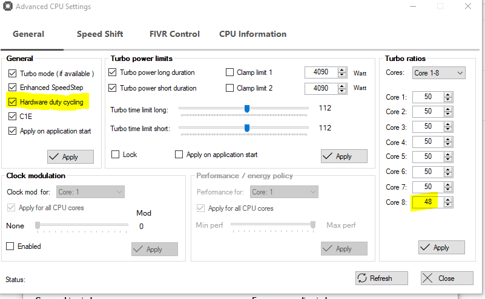
Task: Open the Cores dropdown in Turbo ratios
Action: point(438,73)
